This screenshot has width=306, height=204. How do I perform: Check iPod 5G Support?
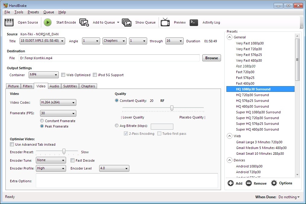(x=95, y=75)
